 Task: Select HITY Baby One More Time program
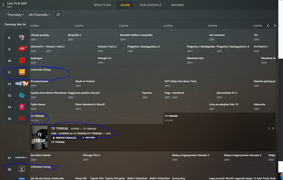(x=208, y=84)
